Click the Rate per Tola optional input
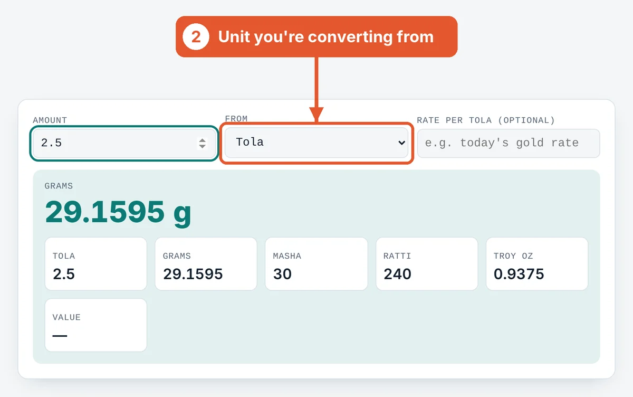633x397 pixels. point(509,143)
